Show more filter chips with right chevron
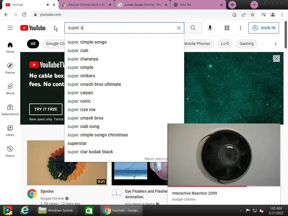Screen dimensions: 288x216 275,44
